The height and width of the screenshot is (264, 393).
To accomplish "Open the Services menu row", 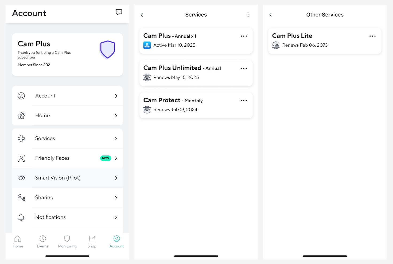I will click(x=67, y=138).
